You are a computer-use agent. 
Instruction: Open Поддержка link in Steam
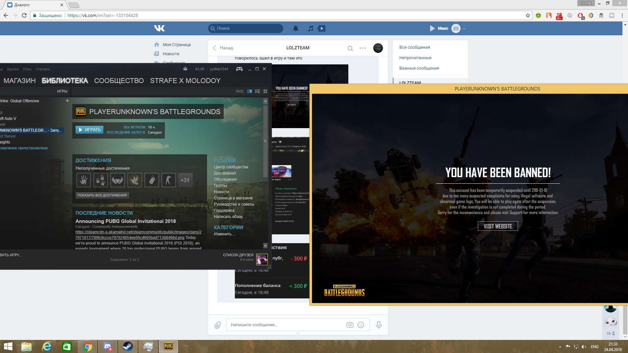point(224,210)
